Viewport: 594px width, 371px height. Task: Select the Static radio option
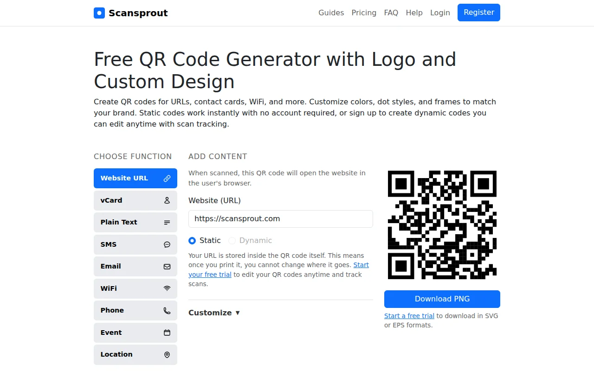[x=192, y=241]
